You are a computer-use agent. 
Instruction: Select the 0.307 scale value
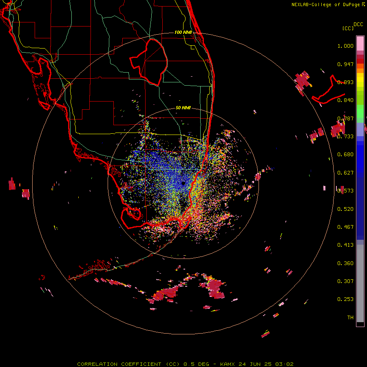click(x=345, y=281)
